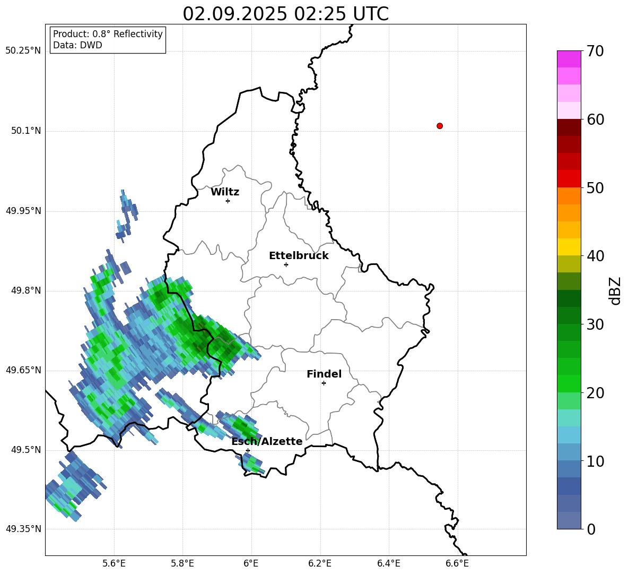
Task: Click the 49.95°N latitude label
Action: (x=23, y=211)
